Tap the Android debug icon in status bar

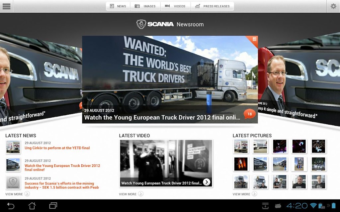coord(278,206)
